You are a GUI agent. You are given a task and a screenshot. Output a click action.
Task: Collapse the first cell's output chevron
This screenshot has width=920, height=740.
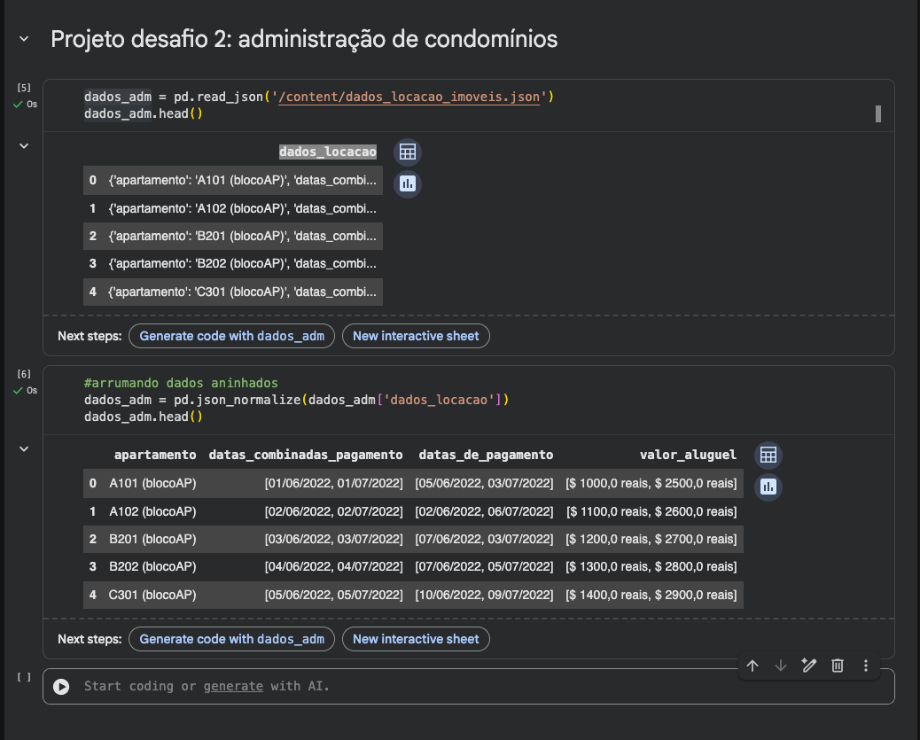click(x=24, y=145)
